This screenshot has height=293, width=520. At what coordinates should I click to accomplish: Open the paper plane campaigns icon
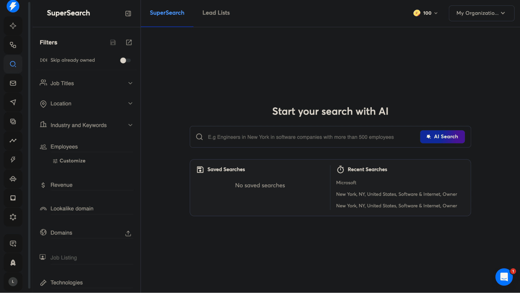(x=13, y=102)
